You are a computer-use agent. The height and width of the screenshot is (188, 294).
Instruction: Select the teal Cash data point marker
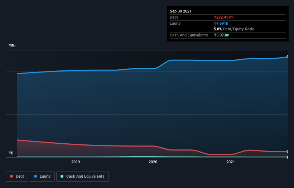click(288, 157)
